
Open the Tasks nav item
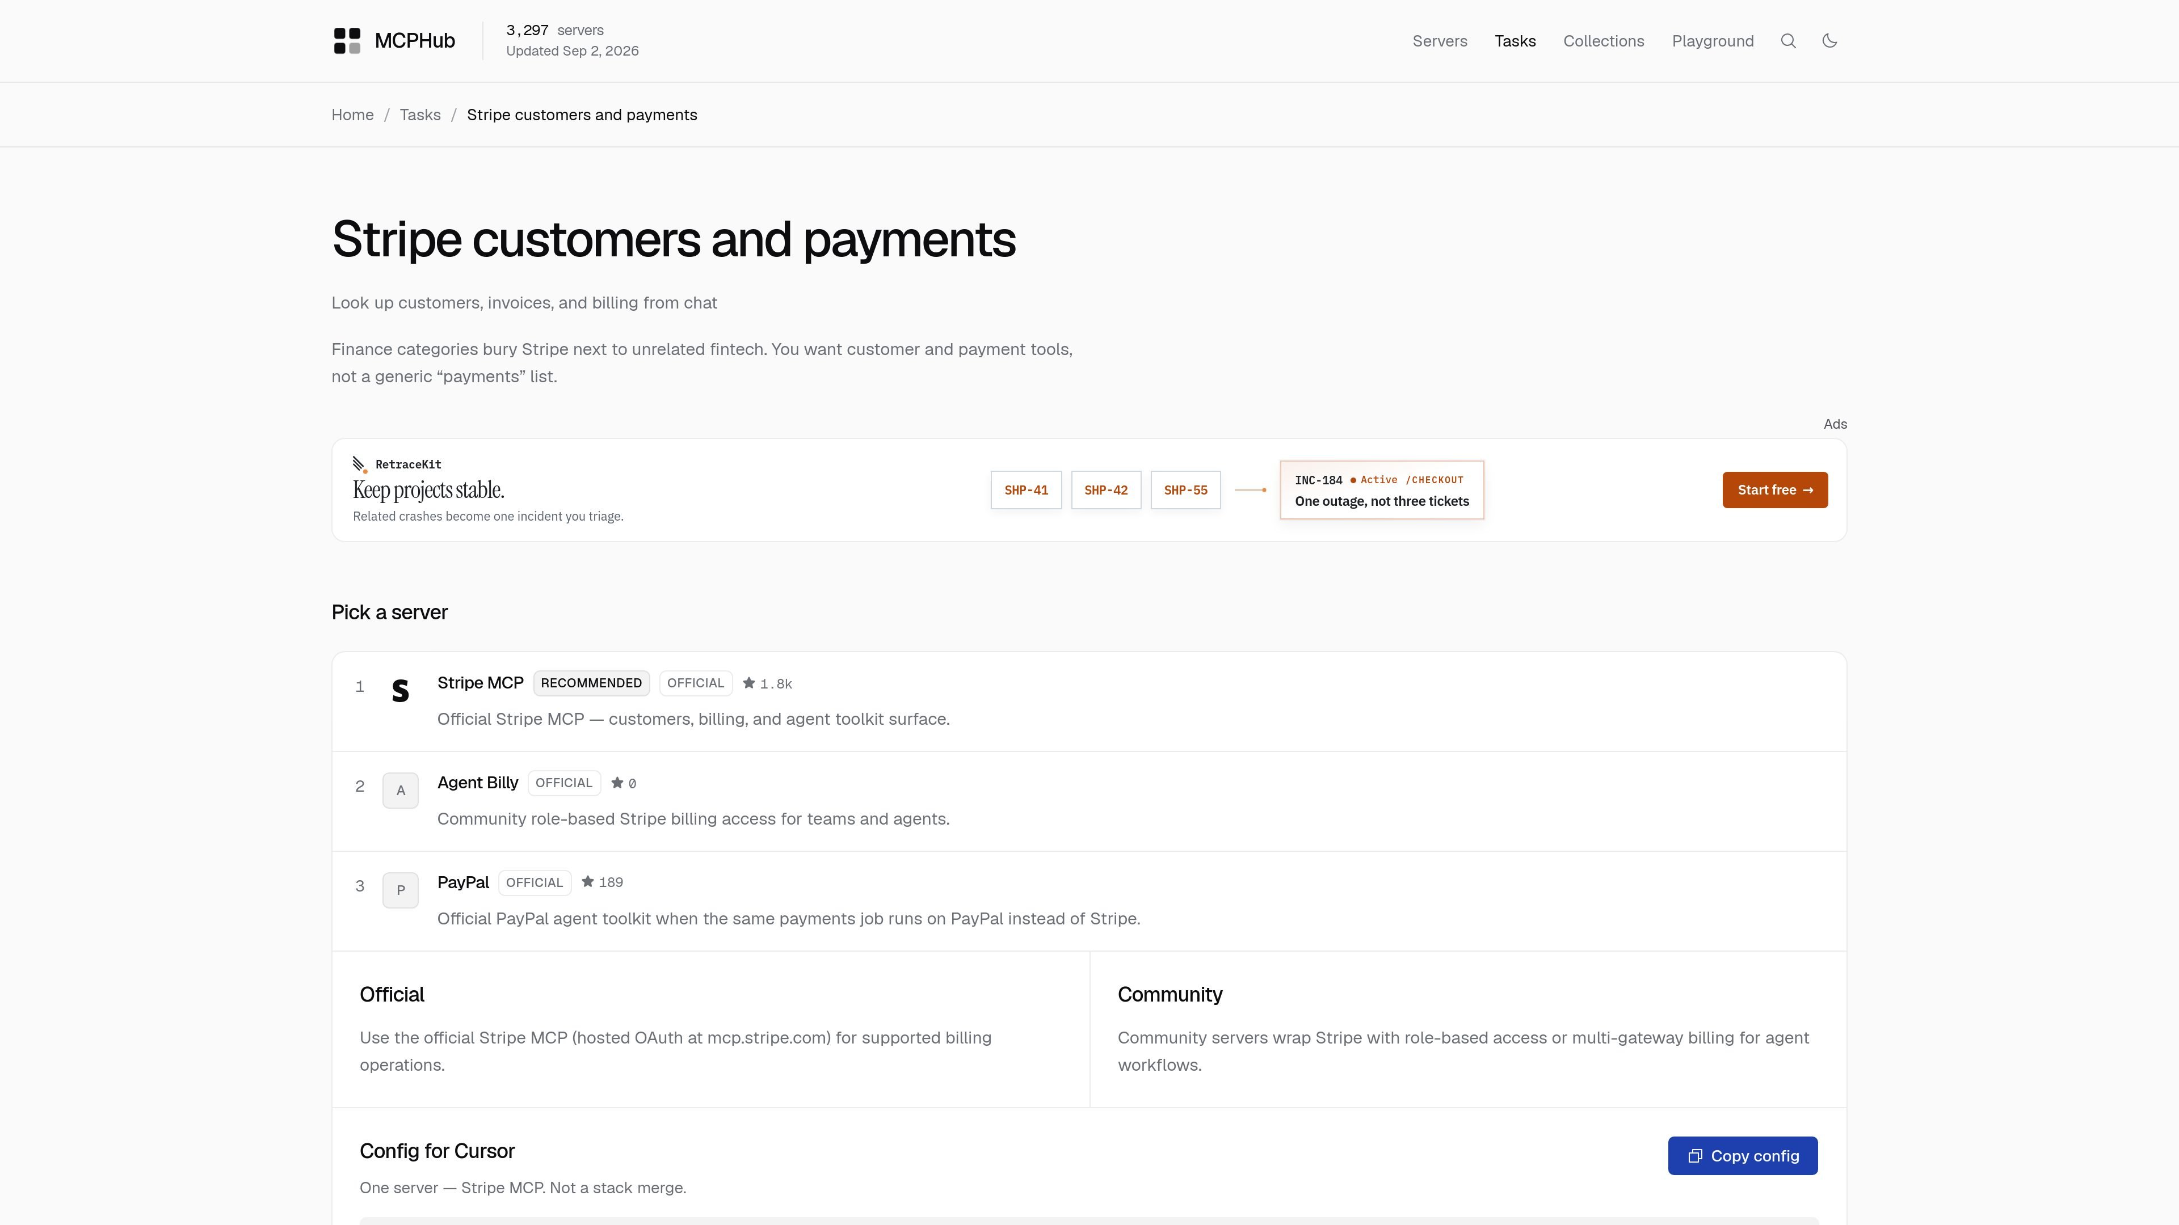(x=1515, y=41)
